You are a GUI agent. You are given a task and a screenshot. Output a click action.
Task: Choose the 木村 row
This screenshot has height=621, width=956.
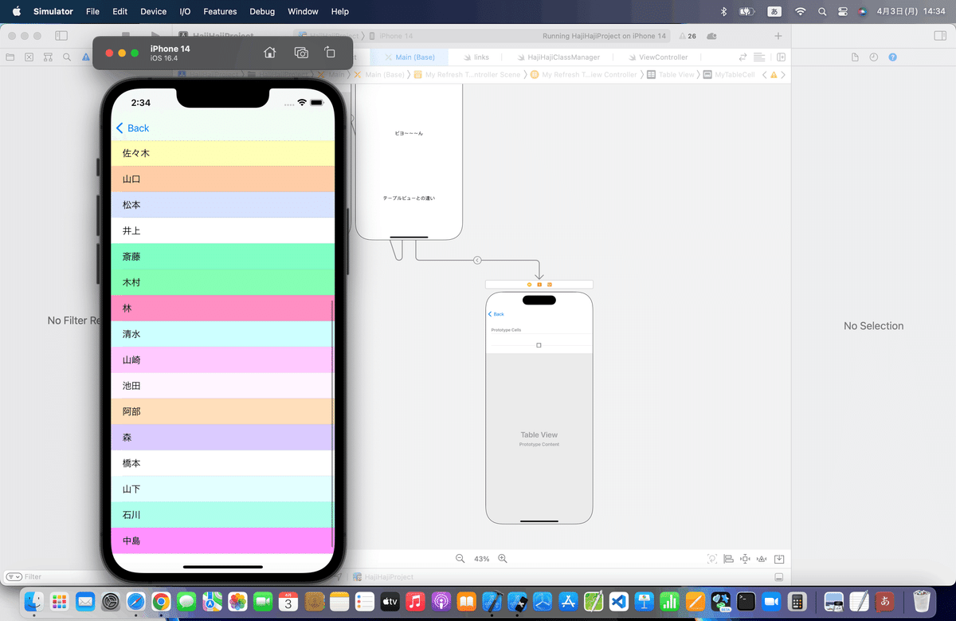point(222,282)
